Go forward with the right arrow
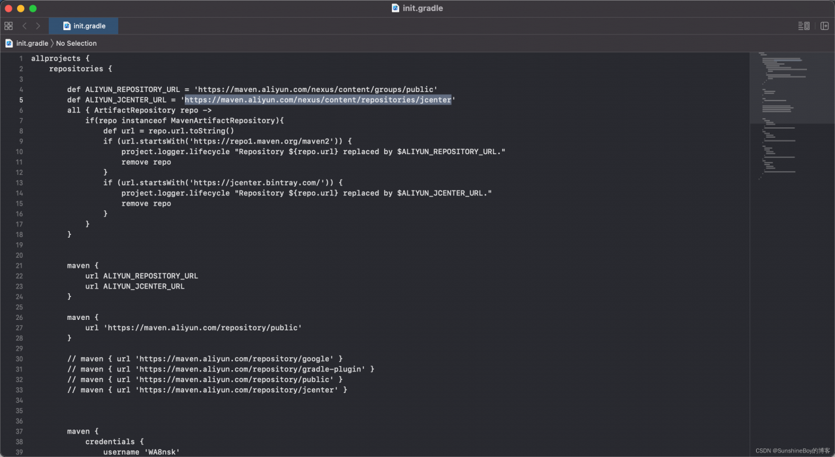The height and width of the screenshot is (457, 835). point(38,26)
